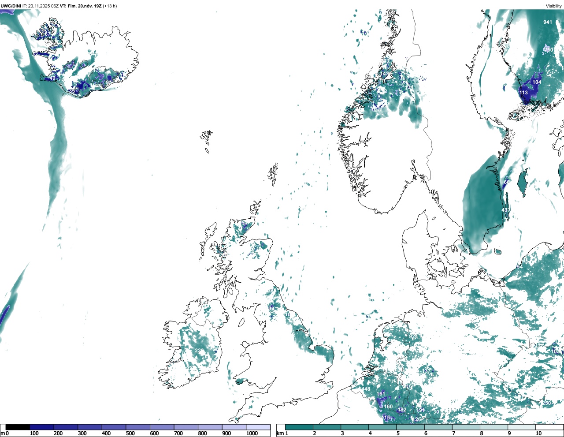Screen dimensions: 564x437
Task: Pick the 300–400 m legend swatch
Action: 90,427
